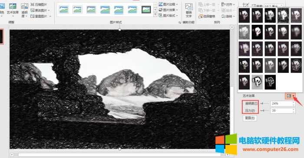Image resolution: width=304 pixels, height=158 pixels.
Task: Click the 更改图片 change picture icon
Action: (x=40, y=10)
